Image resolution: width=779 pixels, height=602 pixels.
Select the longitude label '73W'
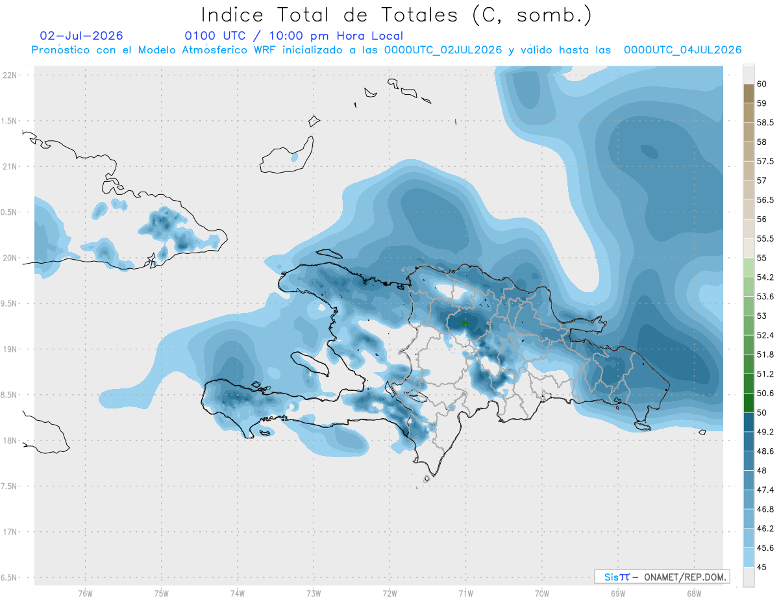point(314,593)
